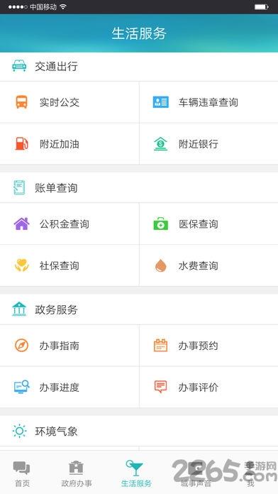Viewport: 278px width, 494px height.
Task: Switch to the 首页 tab
Action: click(x=22, y=473)
